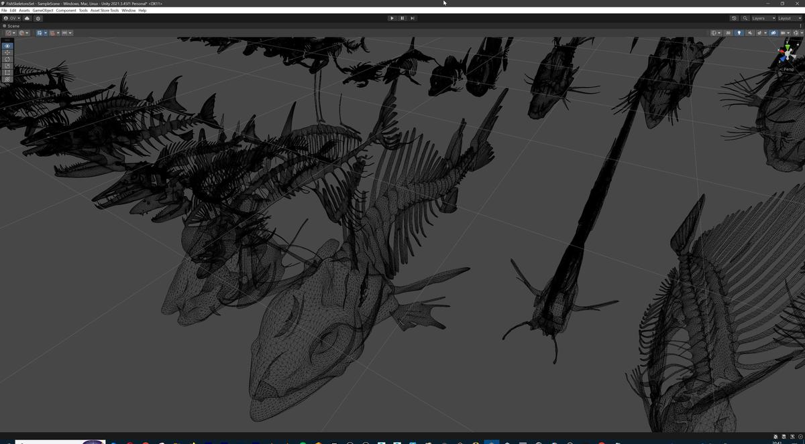The height and width of the screenshot is (444, 805).
Task: Activate the View Hand tool
Action: tap(7, 46)
